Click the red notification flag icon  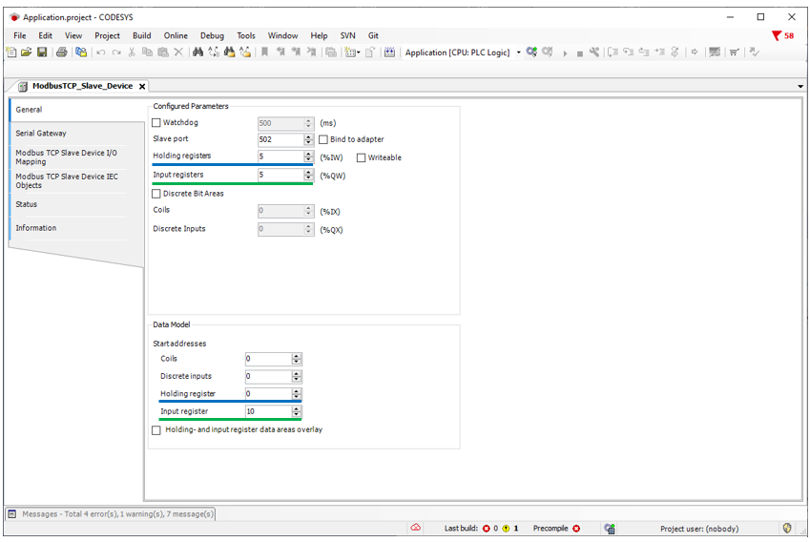777,35
